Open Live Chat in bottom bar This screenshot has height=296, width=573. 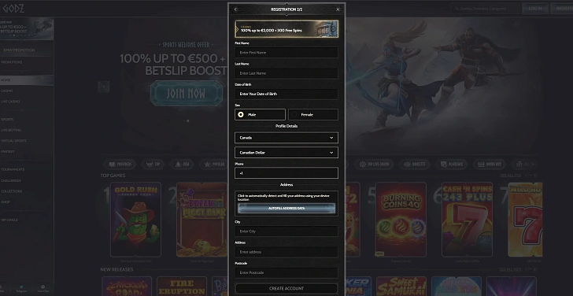click(43, 289)
